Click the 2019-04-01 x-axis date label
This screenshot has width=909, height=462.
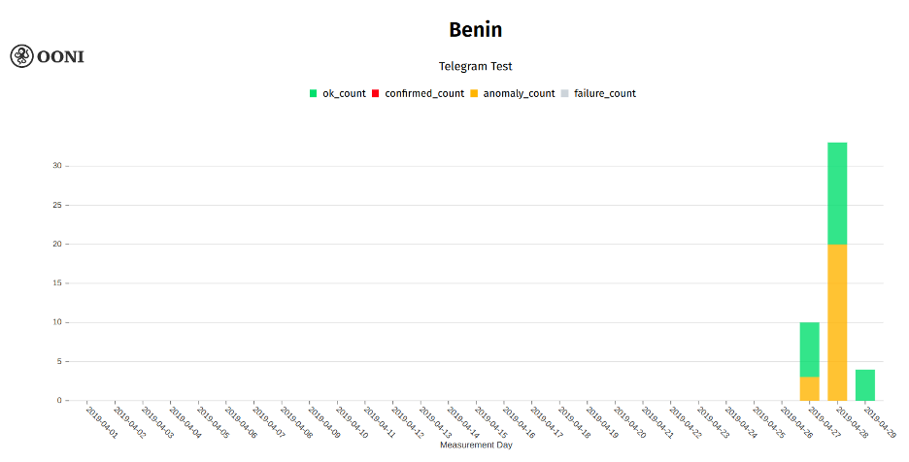click(101, 422)
